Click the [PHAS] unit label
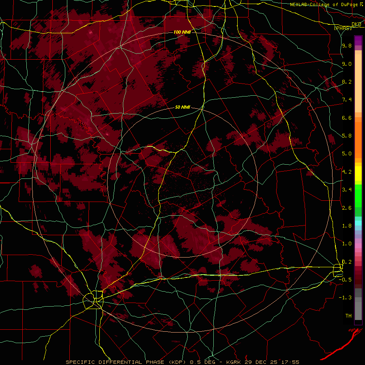 [343, 28]
